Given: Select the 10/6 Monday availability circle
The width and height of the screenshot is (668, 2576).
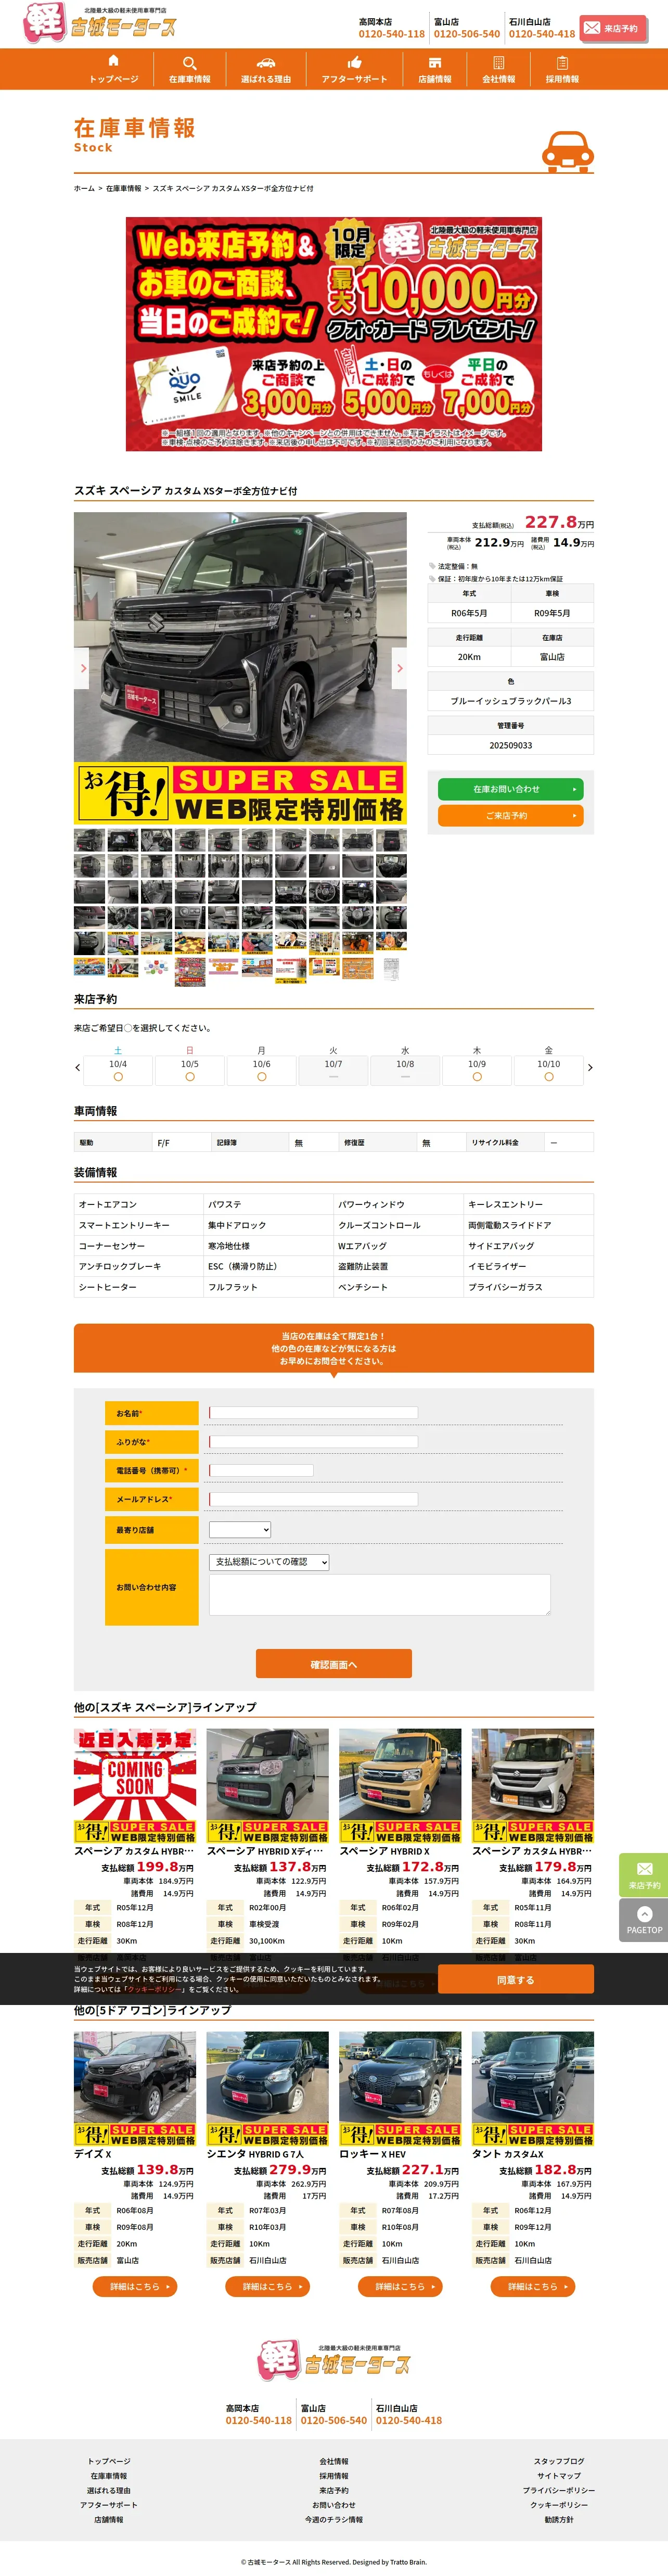Looking at the screenshot, I should click(262, 1077).
